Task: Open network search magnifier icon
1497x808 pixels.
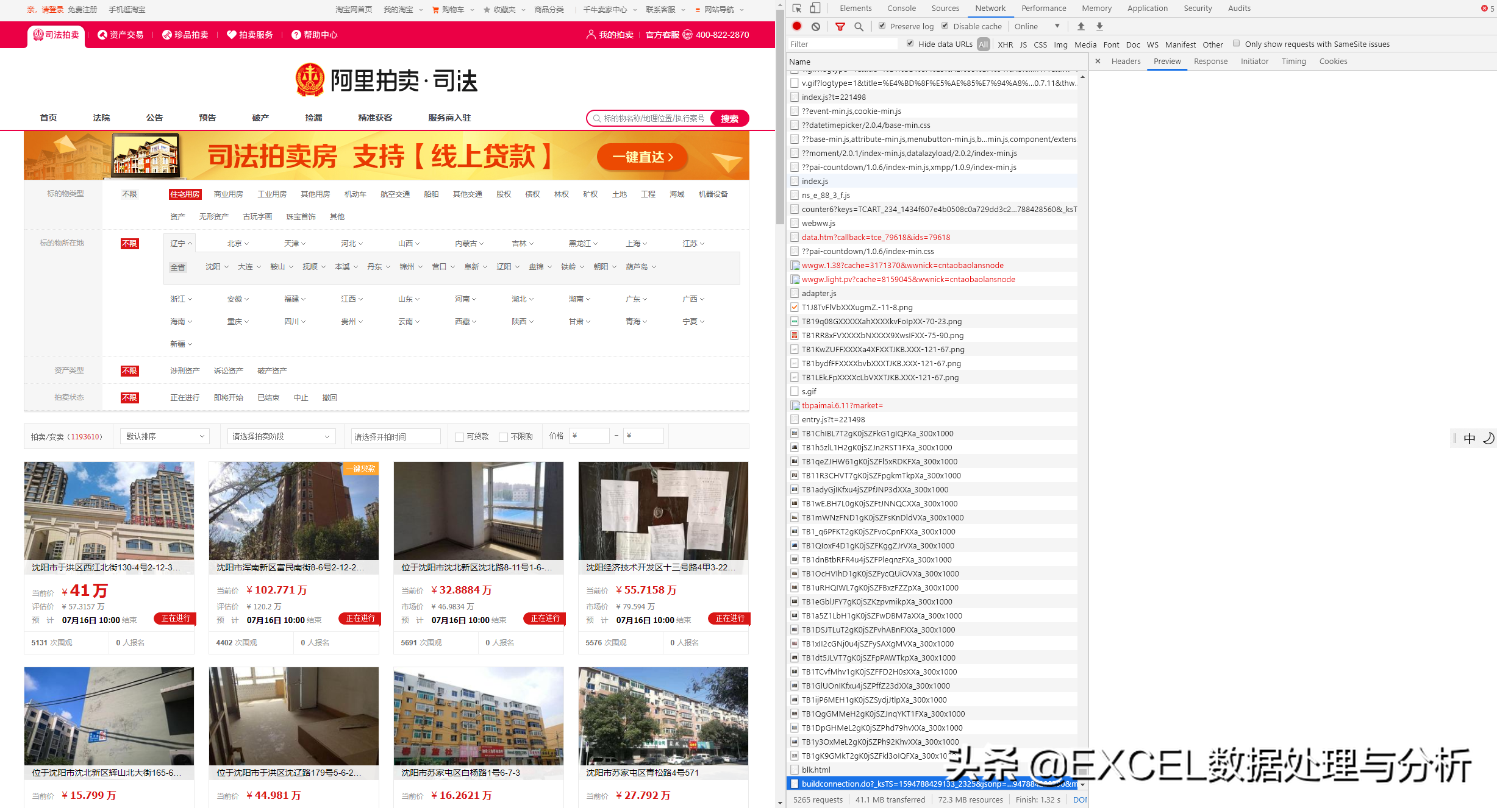Action: [859, 26]
